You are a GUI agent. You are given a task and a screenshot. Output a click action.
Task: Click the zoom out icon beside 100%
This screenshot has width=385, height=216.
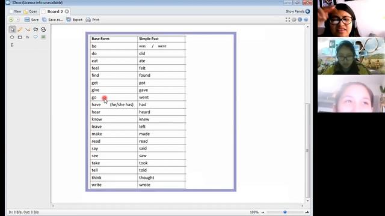point(263,212)
